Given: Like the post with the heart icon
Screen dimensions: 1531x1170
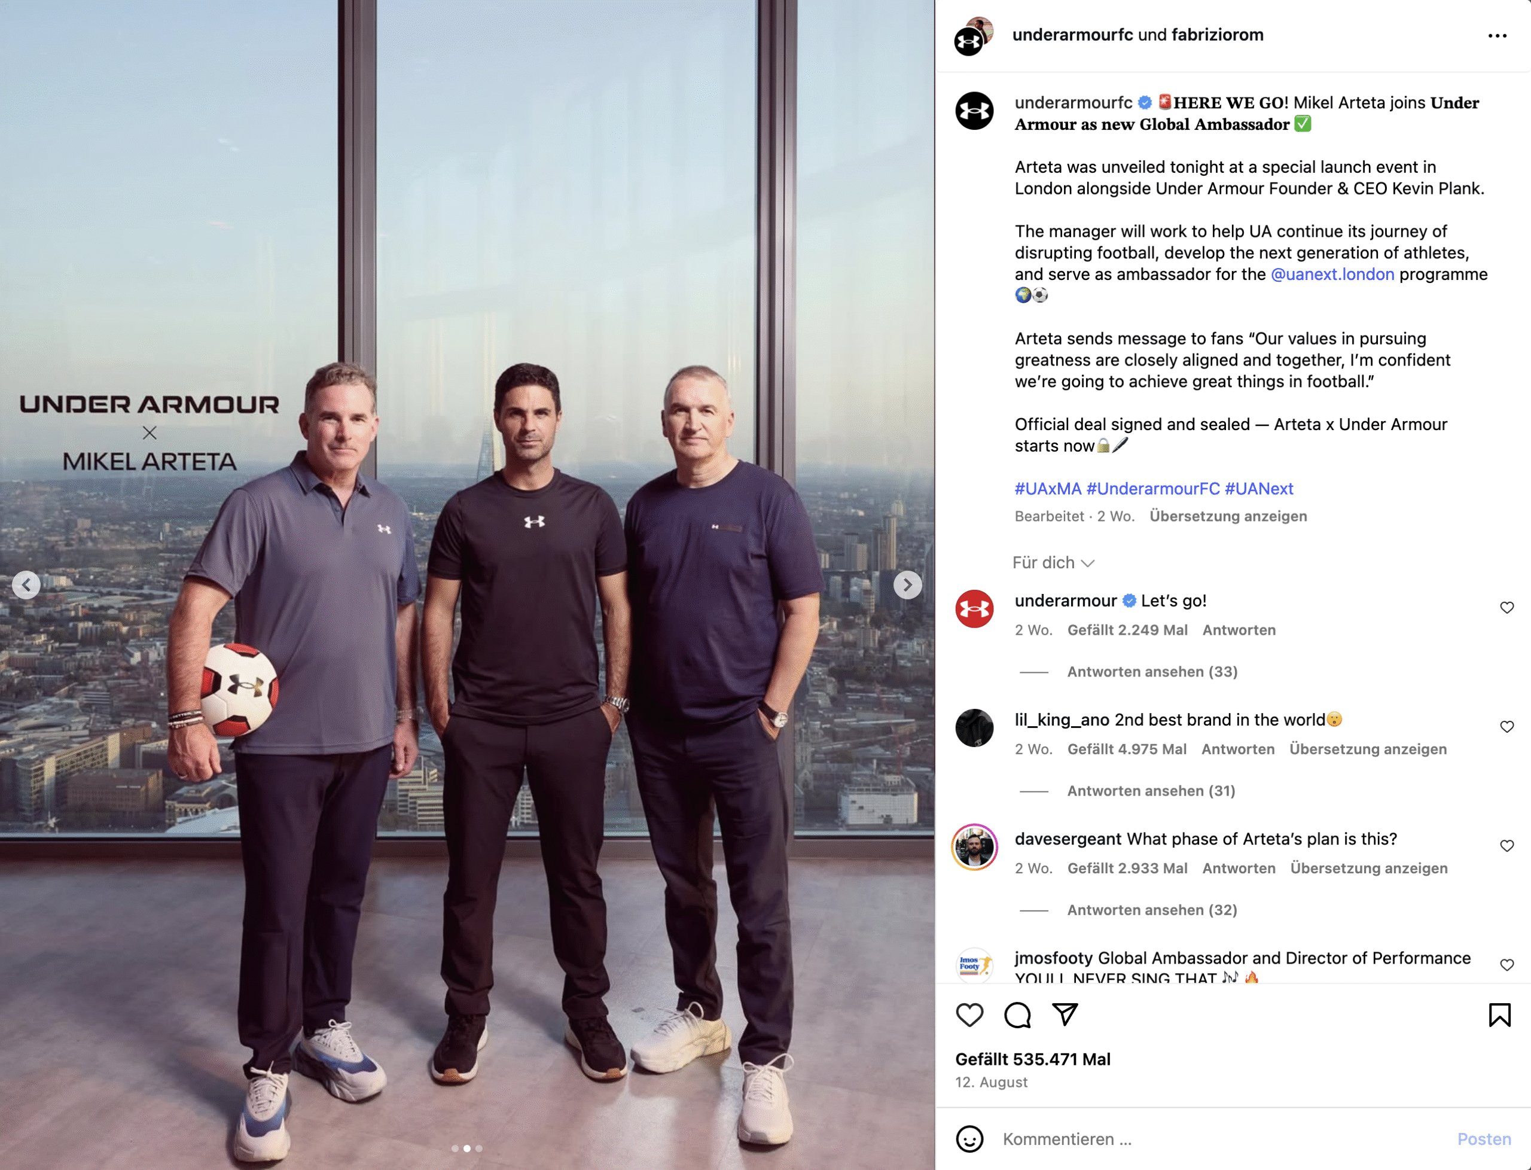Looking at the screenshot, I should click(x=969, y=1014).
